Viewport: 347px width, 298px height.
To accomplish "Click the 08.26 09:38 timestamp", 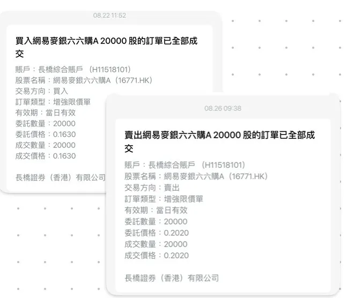I will coord(223,108).
